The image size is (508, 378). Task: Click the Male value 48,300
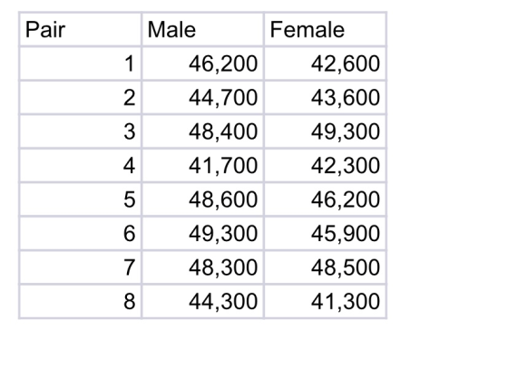[x=203, y=267]
